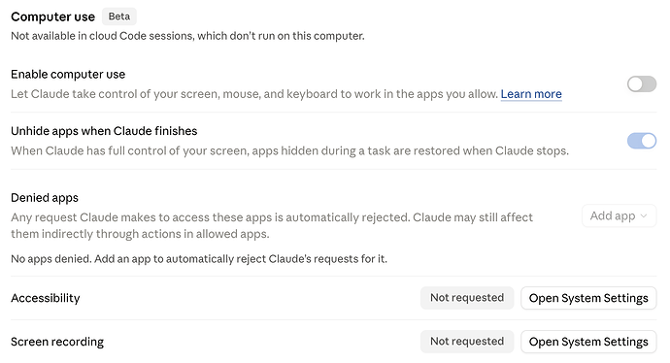Viewport: 670px width, 363px height.
Task: Click the Screen recording row label
Action: point(57,342)
